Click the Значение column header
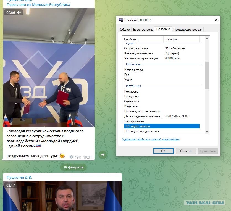The image size is (231, 211). pyautogui.click(x=182, y=39)
